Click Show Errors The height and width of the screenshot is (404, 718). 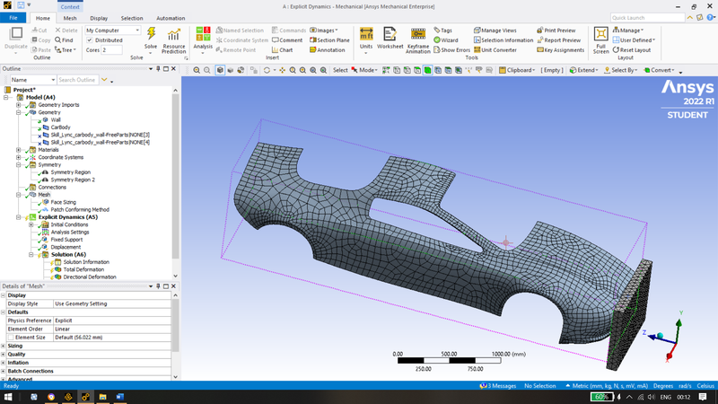(x=452, y=50)
